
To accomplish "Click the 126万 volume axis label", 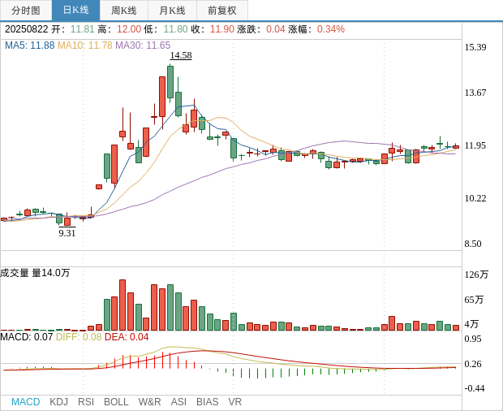I will (x=476, y=275).
